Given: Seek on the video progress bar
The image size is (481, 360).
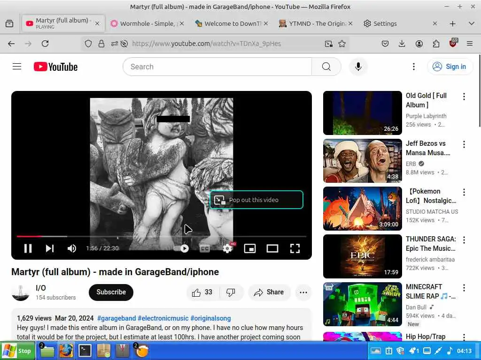Looking at the screenshot, I should (162, 236).
